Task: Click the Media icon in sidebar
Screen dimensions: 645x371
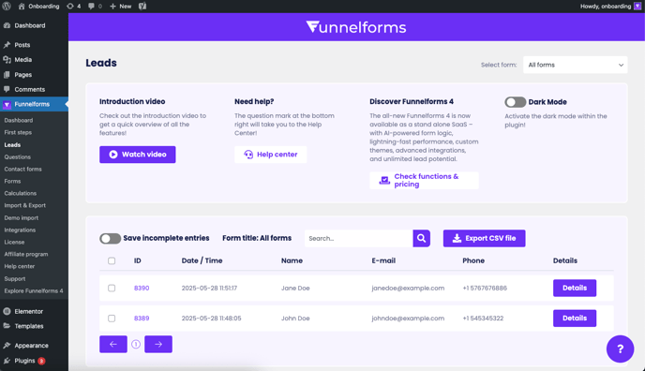Action: (7, 60)
